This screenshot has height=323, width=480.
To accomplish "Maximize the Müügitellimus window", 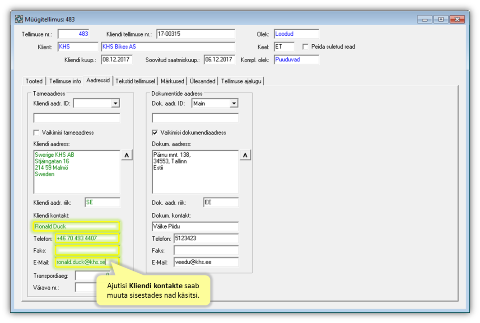I will (441, 19).
